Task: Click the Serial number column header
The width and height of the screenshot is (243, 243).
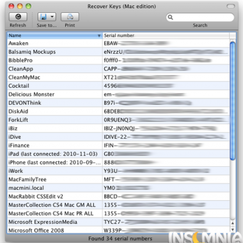Action: click(x=166, y=36)
